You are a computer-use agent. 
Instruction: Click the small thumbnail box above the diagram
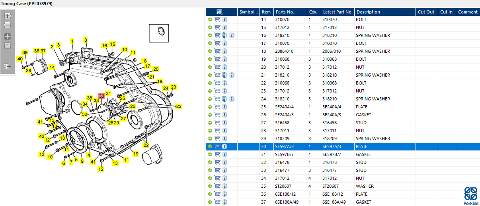pyautogui.click(x=159, y=33)
